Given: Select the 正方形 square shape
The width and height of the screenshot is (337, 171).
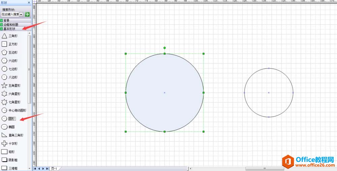Looking at the screenshot, I should pyautogui.click(x=9, y=44).
